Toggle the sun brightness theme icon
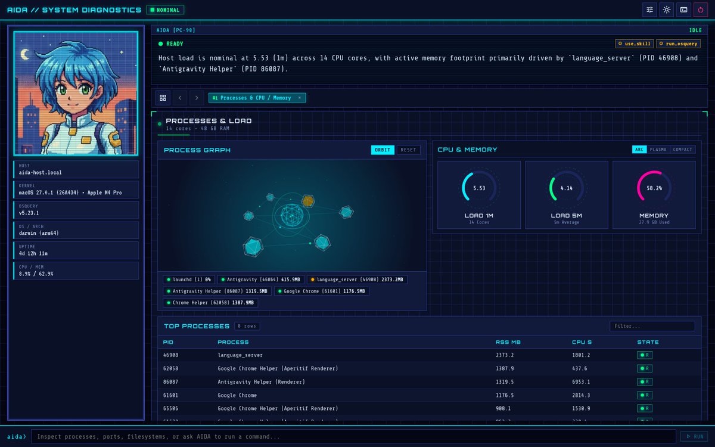Screen dimensions: 715x447 667,10
